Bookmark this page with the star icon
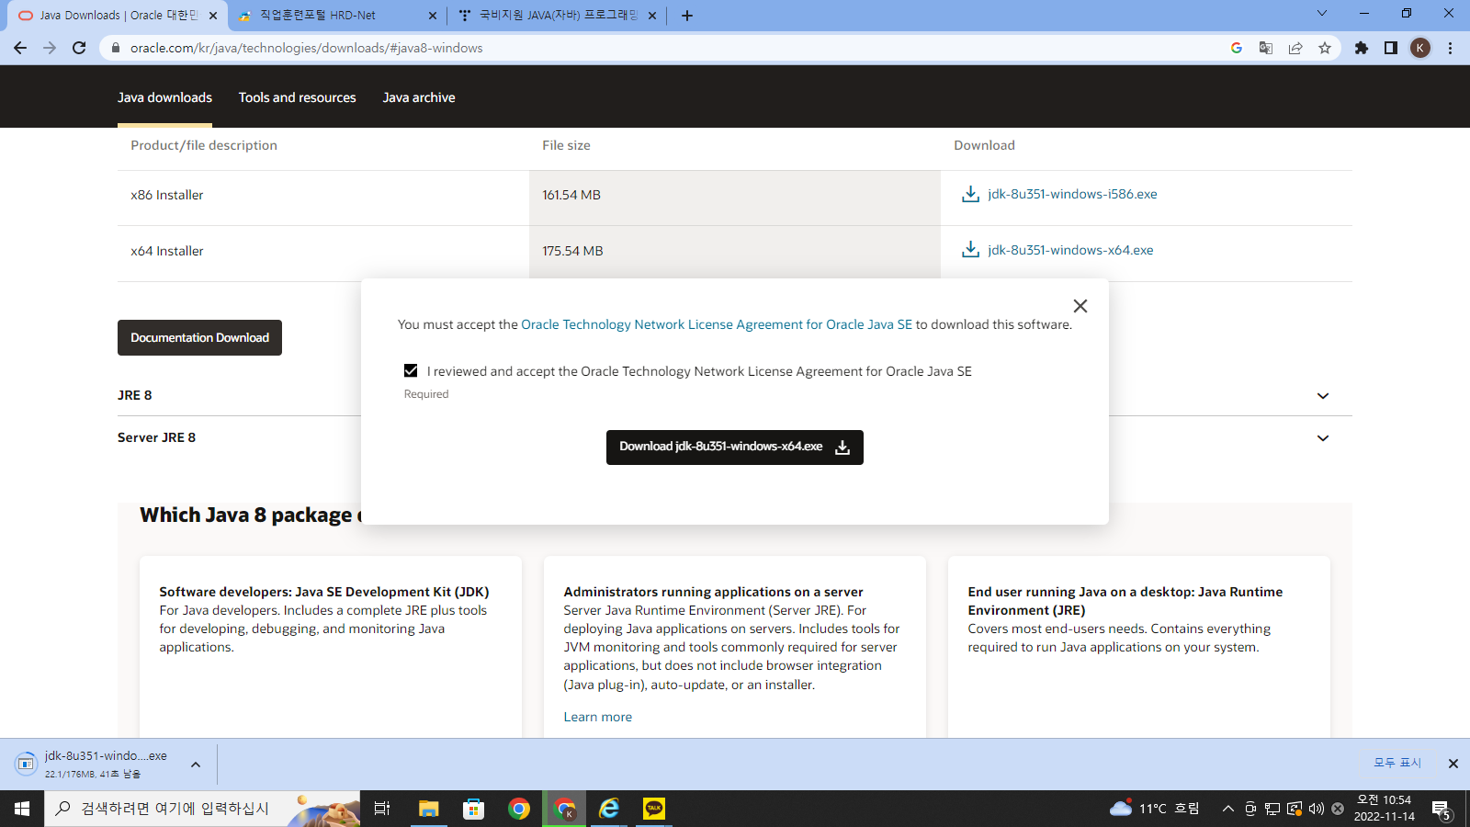Image resolution: width=1470 pixels, height=827 pixels. [x=1325, y=48]
